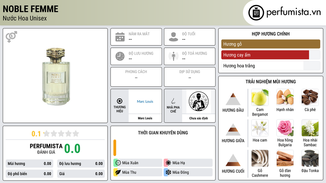Click the Trải nghiệm mùi hương heading
This screenshot has width=326, height=183.
(271, 82)
